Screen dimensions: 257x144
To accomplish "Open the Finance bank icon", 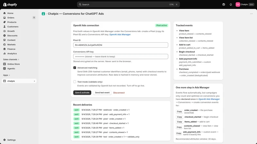I will coord(4,49).
